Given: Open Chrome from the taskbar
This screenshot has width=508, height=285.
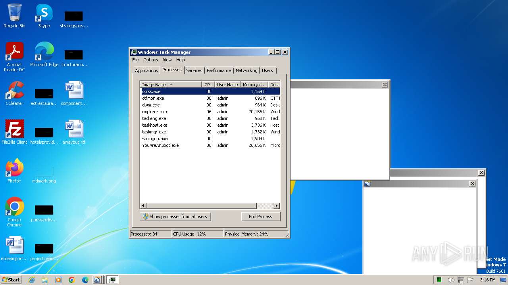Looking at the screenshot, I should point(72,280).
